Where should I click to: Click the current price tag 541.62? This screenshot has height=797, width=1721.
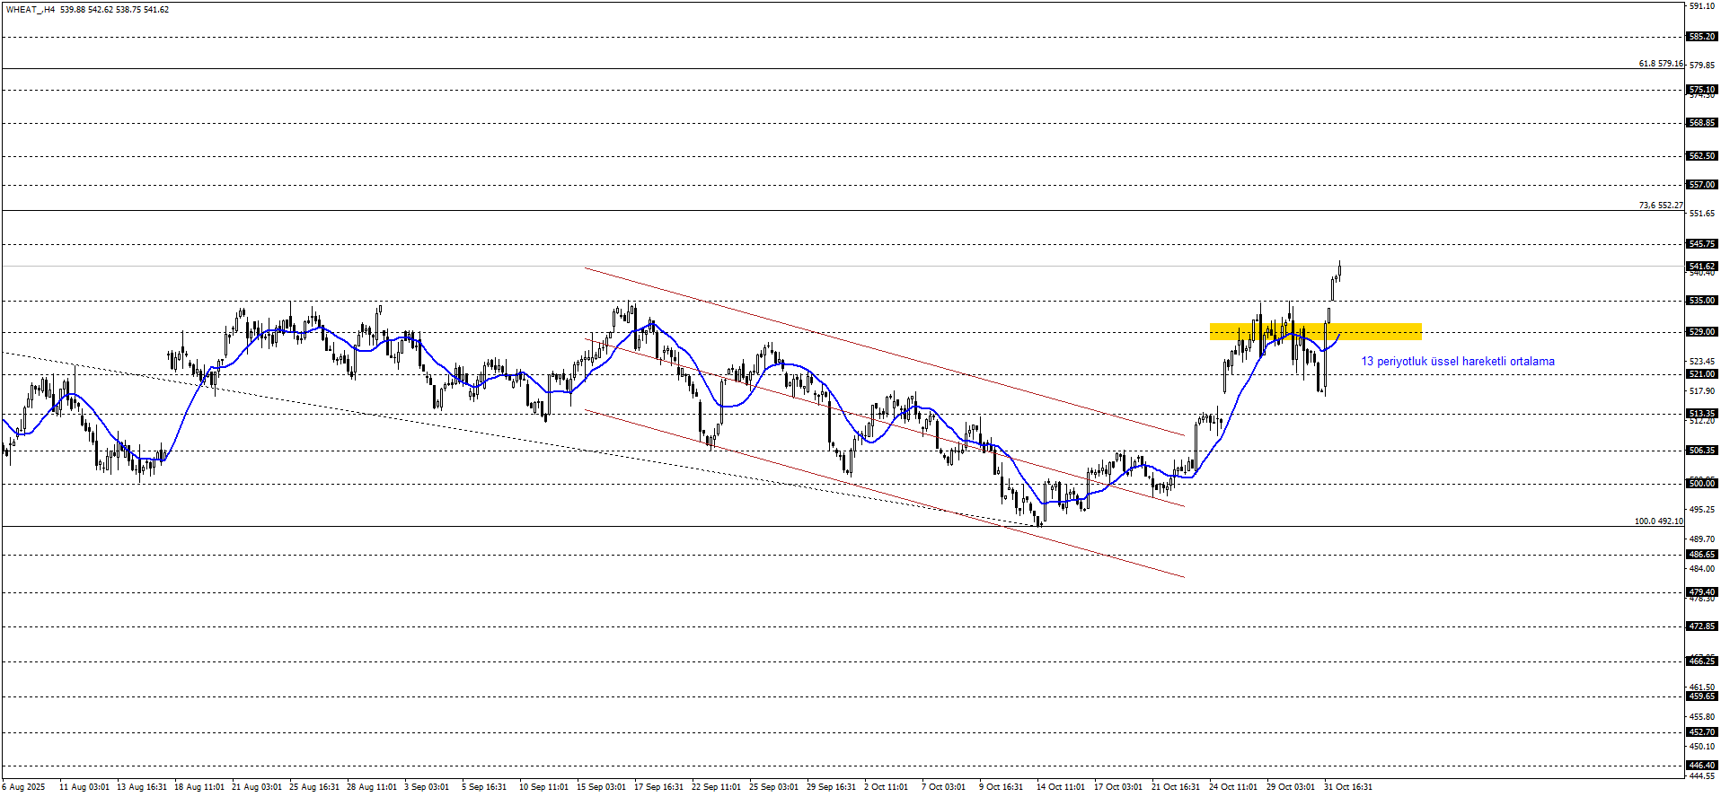coord(1701,267)
